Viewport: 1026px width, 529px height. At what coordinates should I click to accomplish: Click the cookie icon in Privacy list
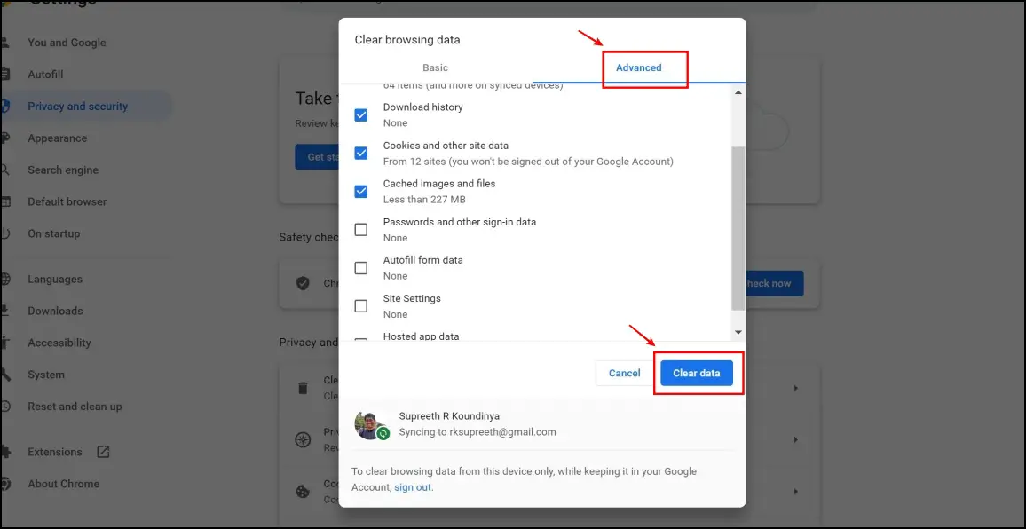(303, 491)
